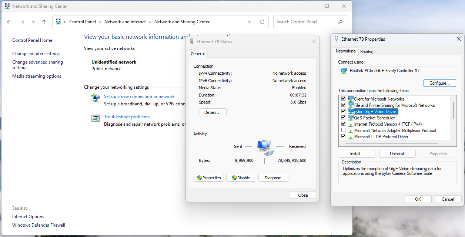465x237 pixels.
Task: Enable Microsoft Network Adapter Multiplexor Protocol
Action: click(x=343, y=130)
